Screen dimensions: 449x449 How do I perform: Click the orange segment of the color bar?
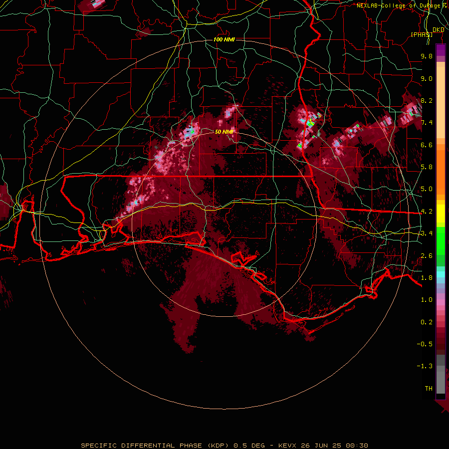click(x=441, y=172)
